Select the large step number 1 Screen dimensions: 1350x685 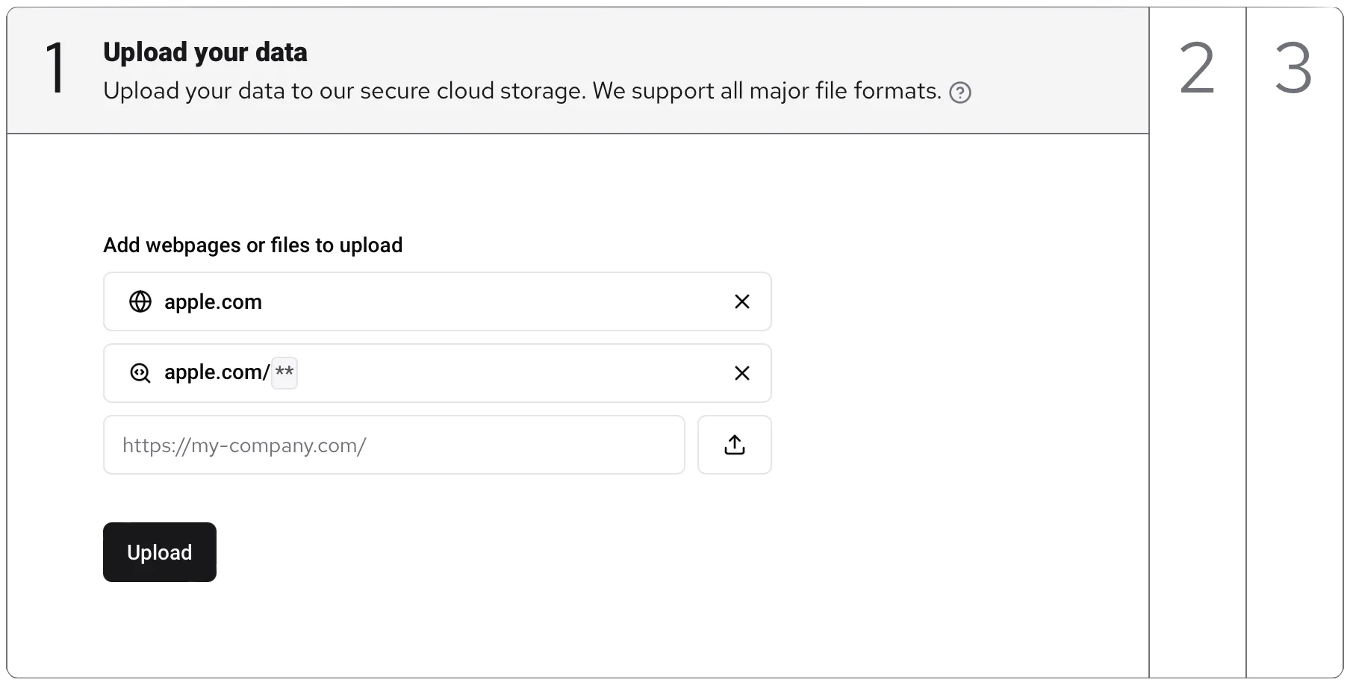(x=56, y=69)
